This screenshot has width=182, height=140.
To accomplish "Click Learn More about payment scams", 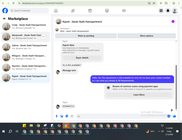I will click(139, 95).
